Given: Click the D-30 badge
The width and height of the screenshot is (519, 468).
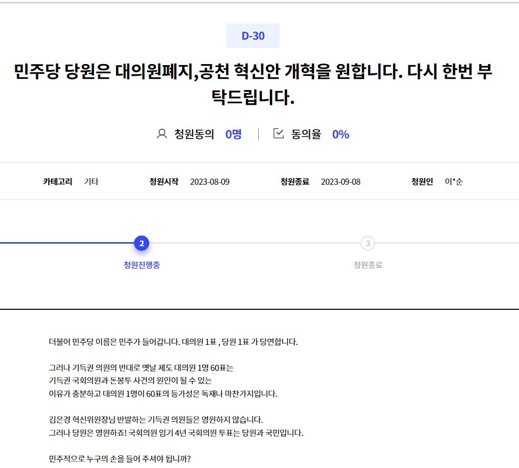Looking at the screenshot, I should tap(253, 36).
